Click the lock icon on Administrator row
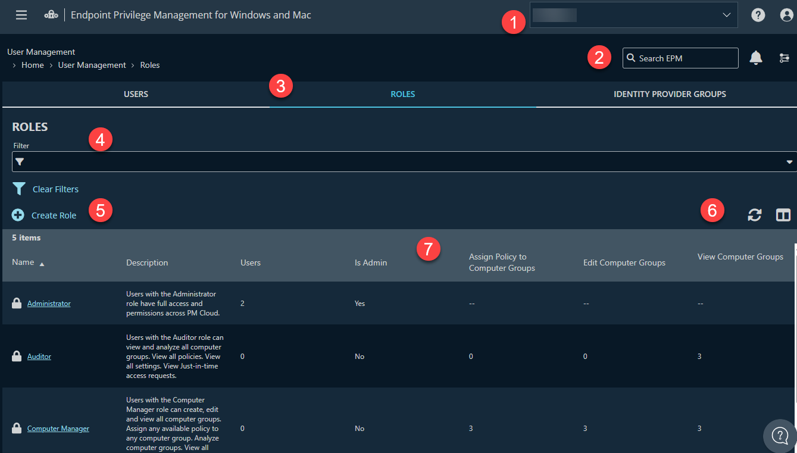The image size is (797, 453). [17, 303]
